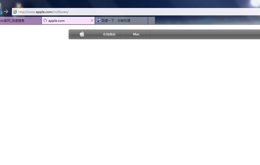Open the 在线商店 navigation link
This screenshot has width=260, height=165.
[x=109, y=34]
